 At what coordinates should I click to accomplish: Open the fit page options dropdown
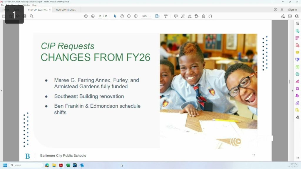158,16
